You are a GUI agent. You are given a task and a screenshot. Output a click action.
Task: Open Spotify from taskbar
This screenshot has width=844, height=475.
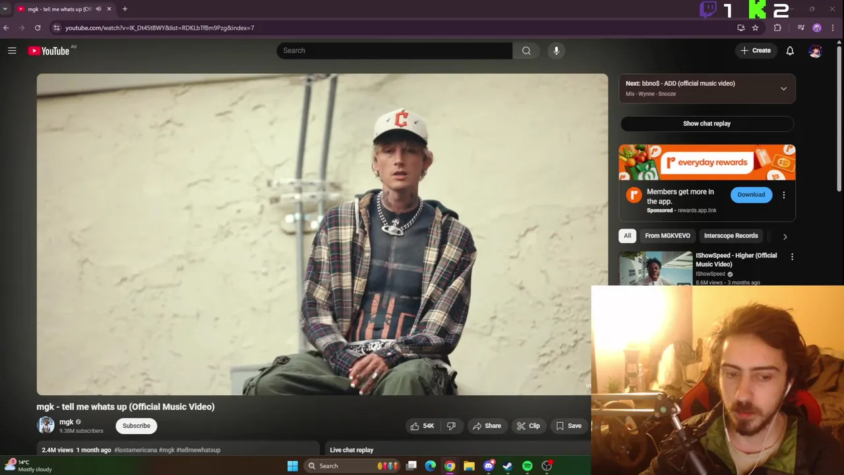point(527,466)
